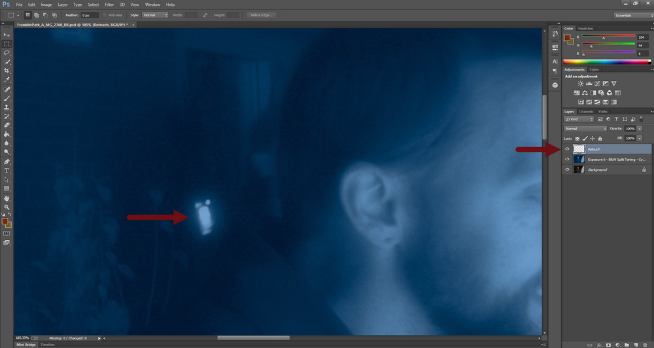
Task: Open the Essentials workspace dropdown
Action: pos(632,15)
